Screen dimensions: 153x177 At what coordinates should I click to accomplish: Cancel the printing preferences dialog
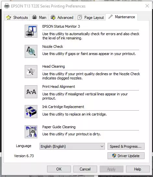tap(85, 169)
